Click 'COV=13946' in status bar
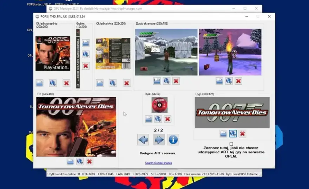This screenshot has height=189, width=309. pos(106,174)
